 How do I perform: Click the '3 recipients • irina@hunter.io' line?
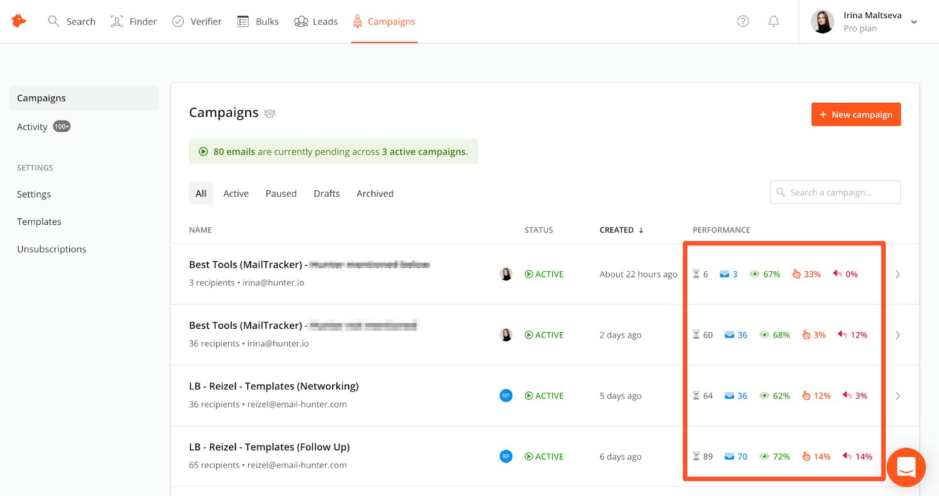tap(246, 283)
